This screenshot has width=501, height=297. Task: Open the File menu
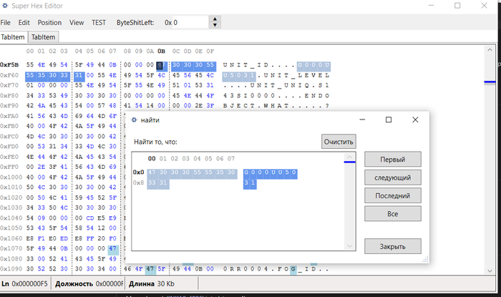[6, 22]
